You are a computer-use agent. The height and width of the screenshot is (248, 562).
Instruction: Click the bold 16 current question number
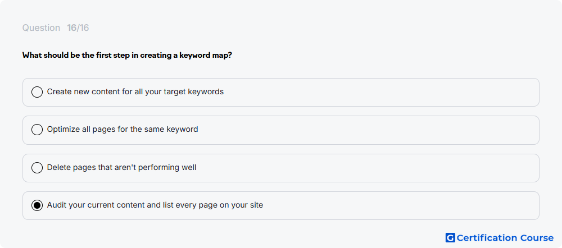tap(72, 28)
